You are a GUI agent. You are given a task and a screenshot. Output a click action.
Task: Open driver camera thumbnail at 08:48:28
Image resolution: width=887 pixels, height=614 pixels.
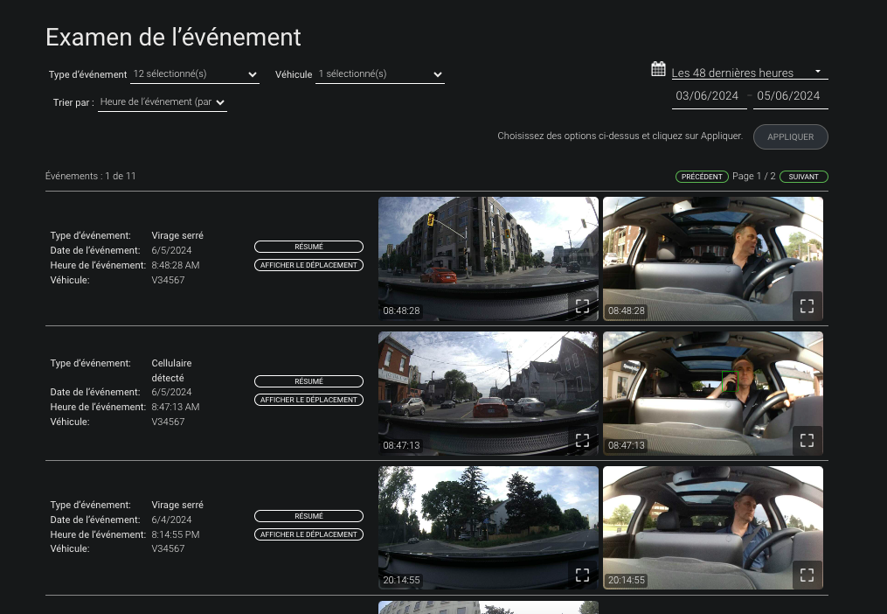[x=713, y=259]
